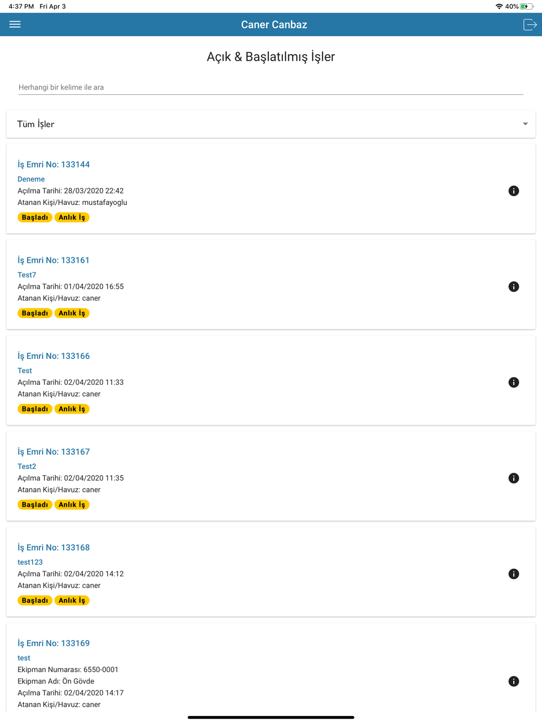The image size is (542, 723).
Task: Show info for work order 133168
Action: tap(514, 574)
